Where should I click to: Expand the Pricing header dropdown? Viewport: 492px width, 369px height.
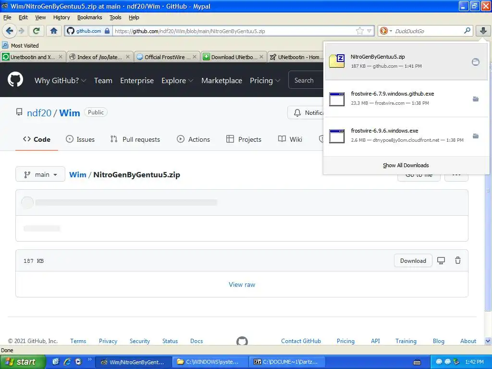(x=265, y=81)
